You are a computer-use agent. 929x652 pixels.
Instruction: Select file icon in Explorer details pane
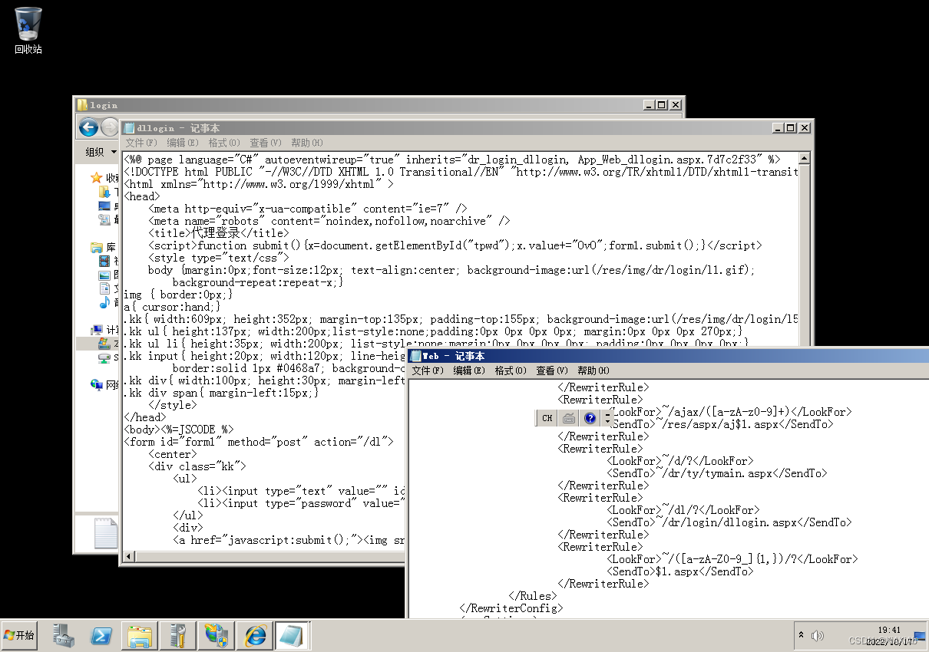(x=106, y=533)
